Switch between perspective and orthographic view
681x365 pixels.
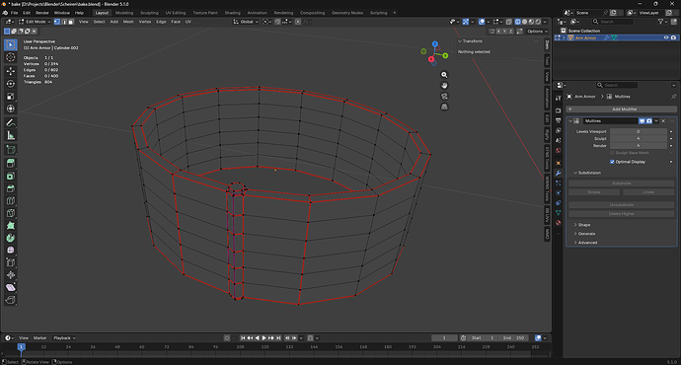444,107
